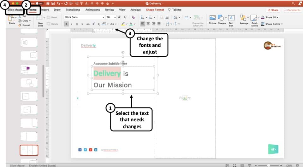This screenshot has height=167, width=303.
Task: Open the Arrange menu
Action: (244, 20)
